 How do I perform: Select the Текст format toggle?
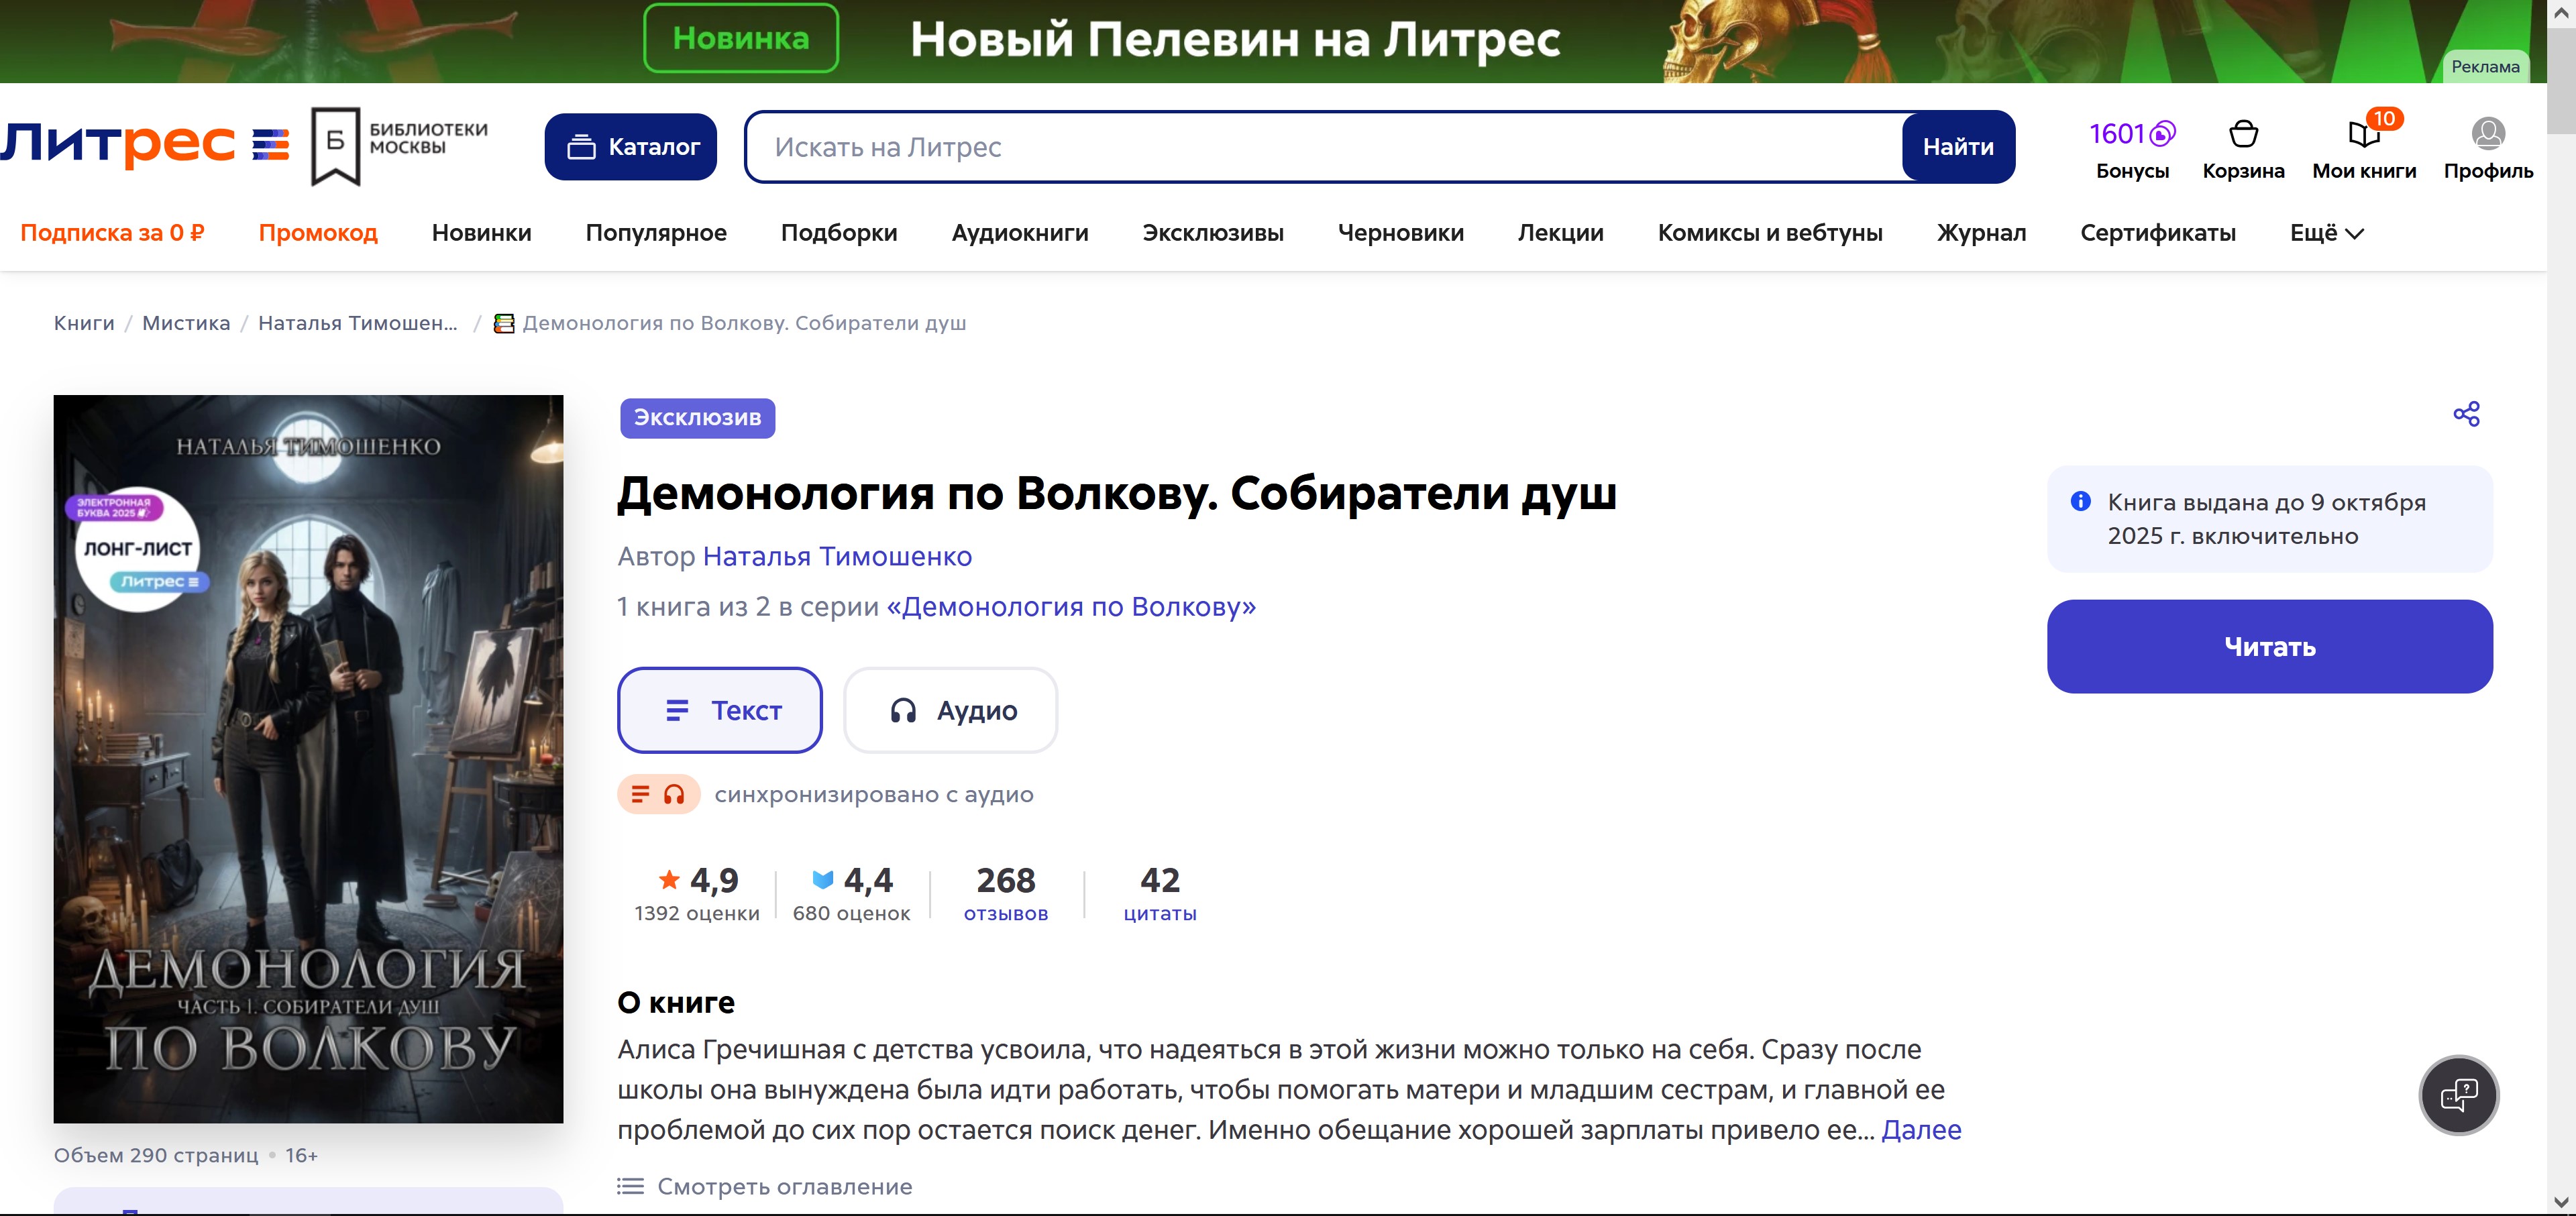pos(720,710)
